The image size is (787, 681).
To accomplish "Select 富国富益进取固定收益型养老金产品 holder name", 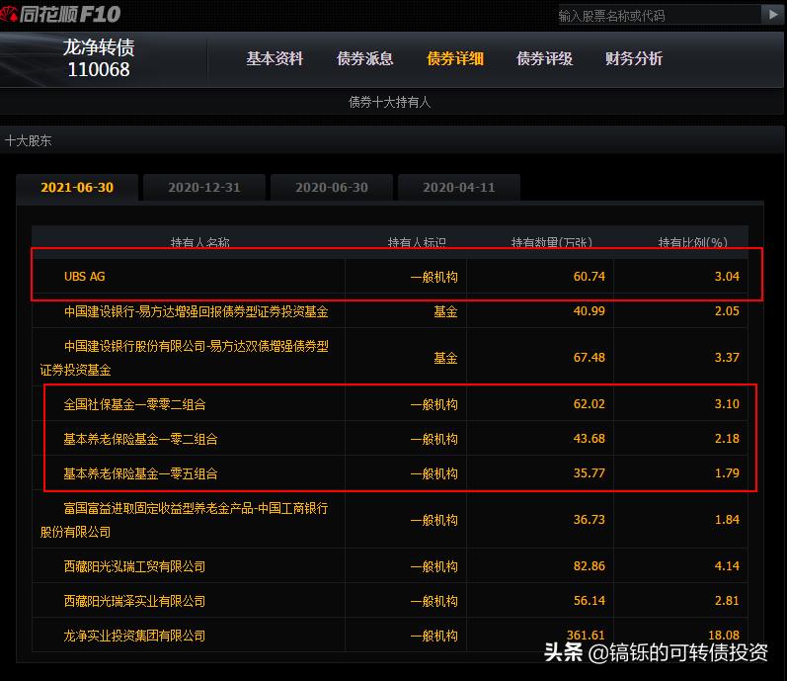I will [x=185, y=520].
